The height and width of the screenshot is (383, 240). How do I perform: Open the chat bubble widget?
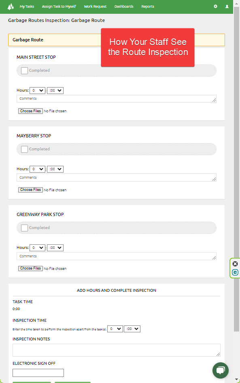(221, 370)
